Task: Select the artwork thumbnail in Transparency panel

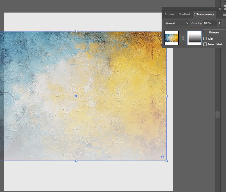Action: (172, 38)
